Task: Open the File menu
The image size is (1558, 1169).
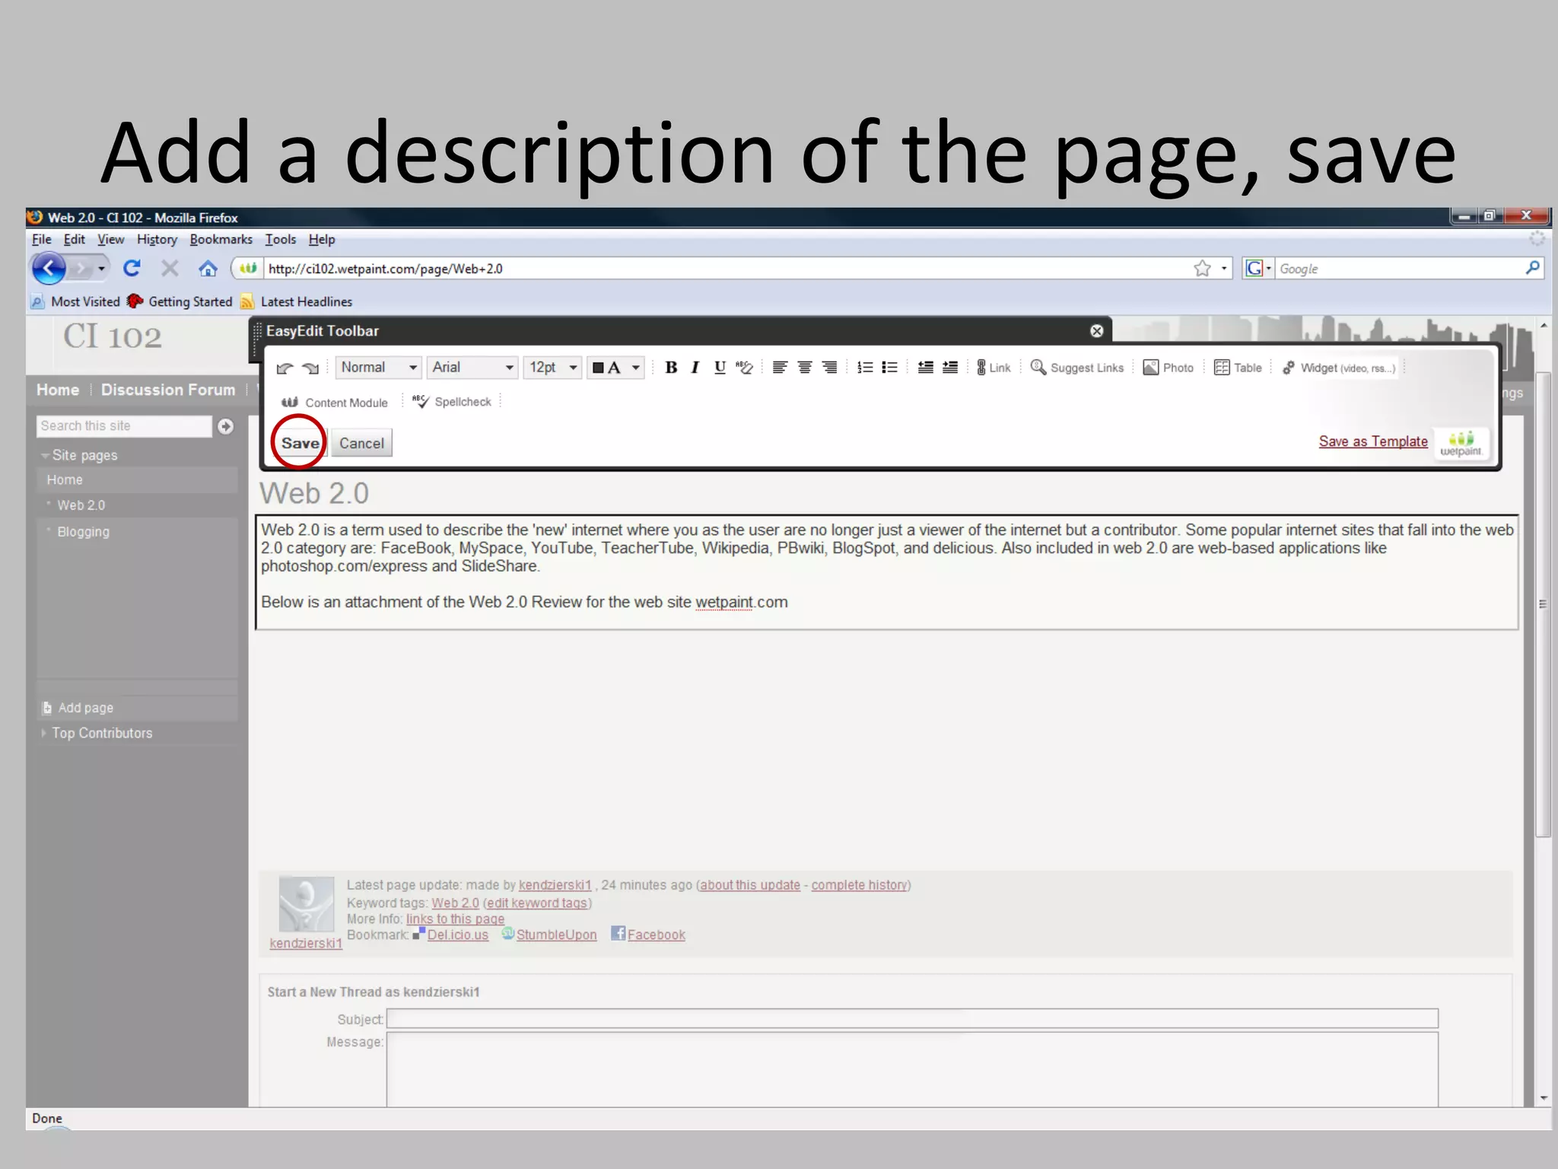Action: click(x=41, y=239)
